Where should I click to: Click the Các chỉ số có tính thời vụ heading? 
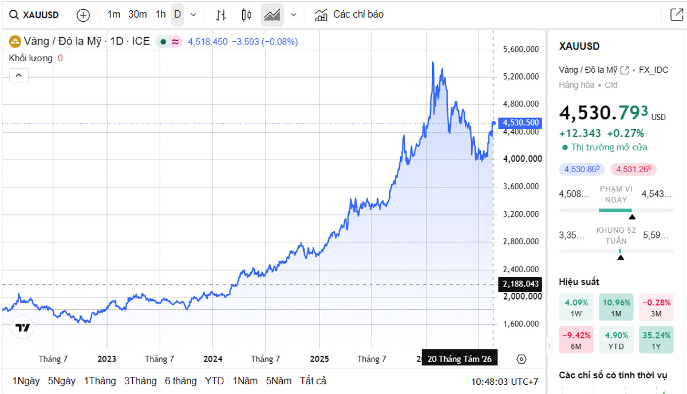pos(613,376)
